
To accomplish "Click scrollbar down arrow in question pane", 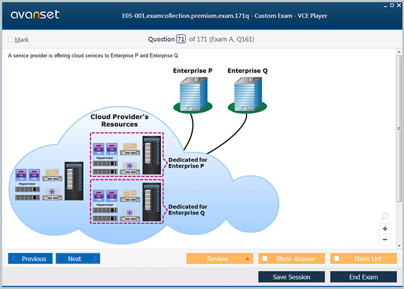I will (399, 246).
